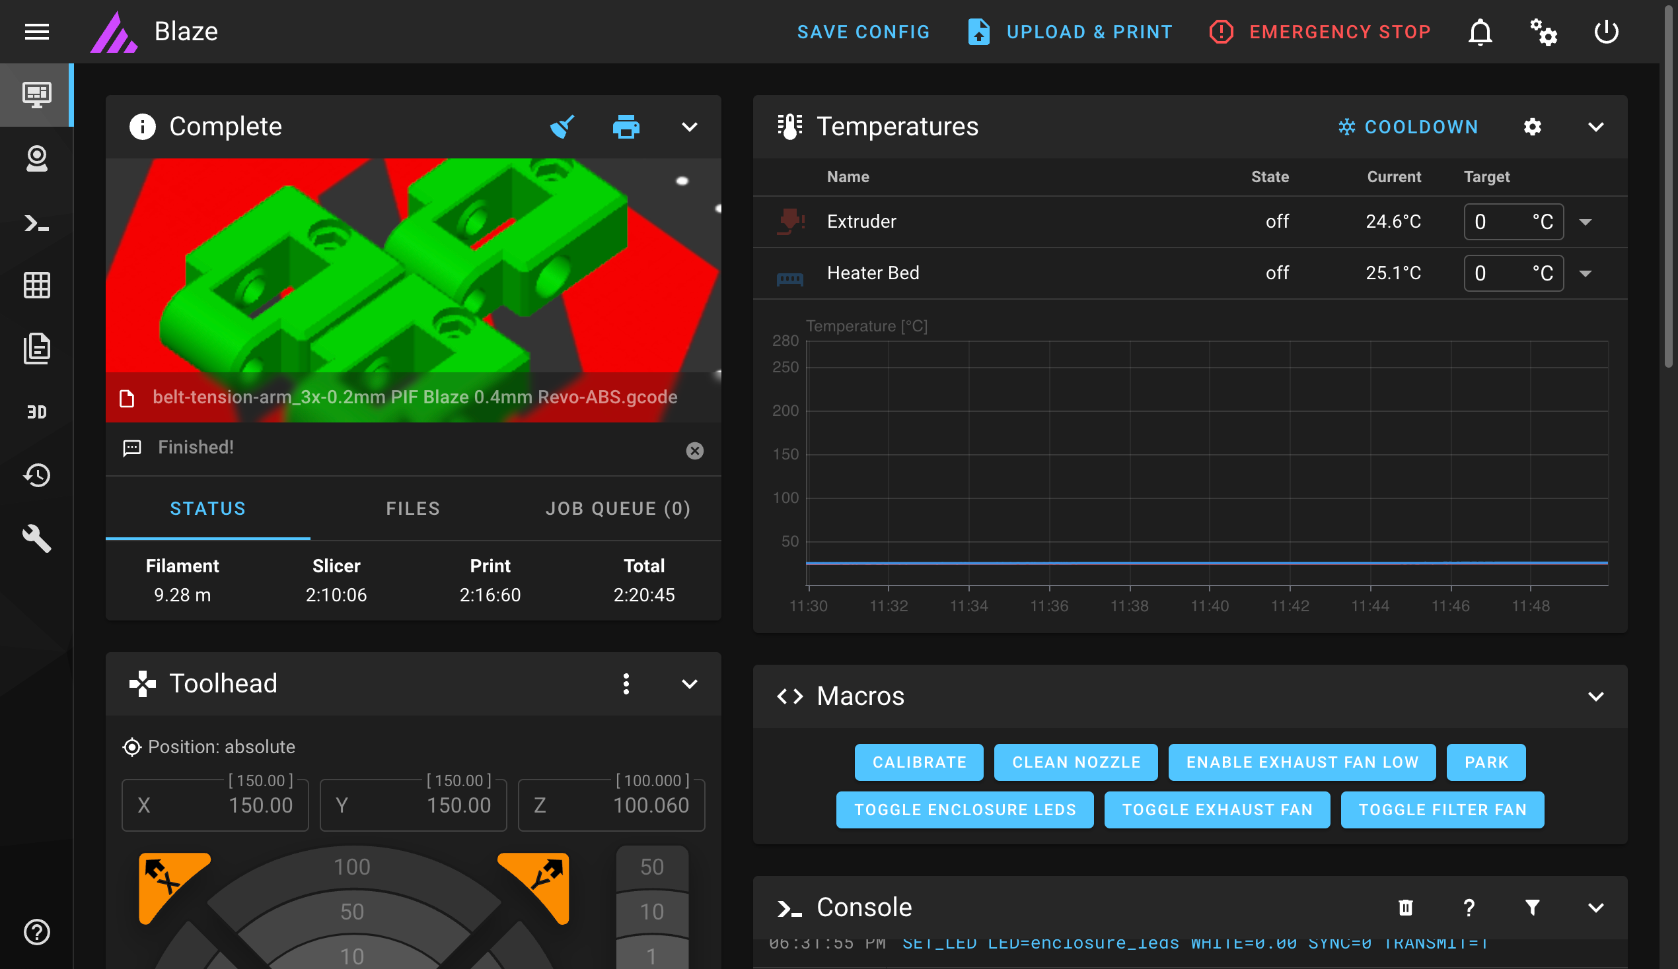Open Temperatures panel settings gear
The height and width of the screenshot is (969, 1678).
tap(1533, 127)
